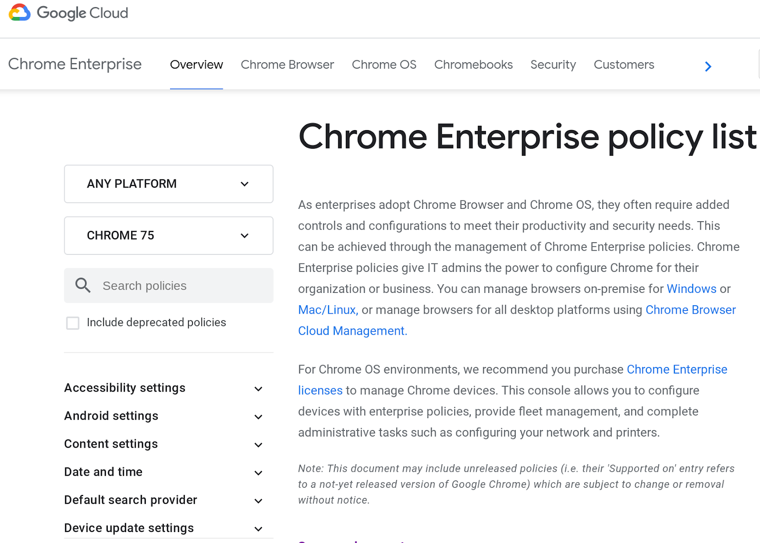Switch to the Chrome OS tab
The image size is (760, 543).
click(x=384, y=65)
